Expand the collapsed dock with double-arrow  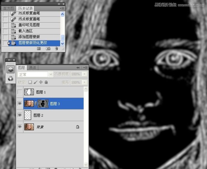[9, 60]
